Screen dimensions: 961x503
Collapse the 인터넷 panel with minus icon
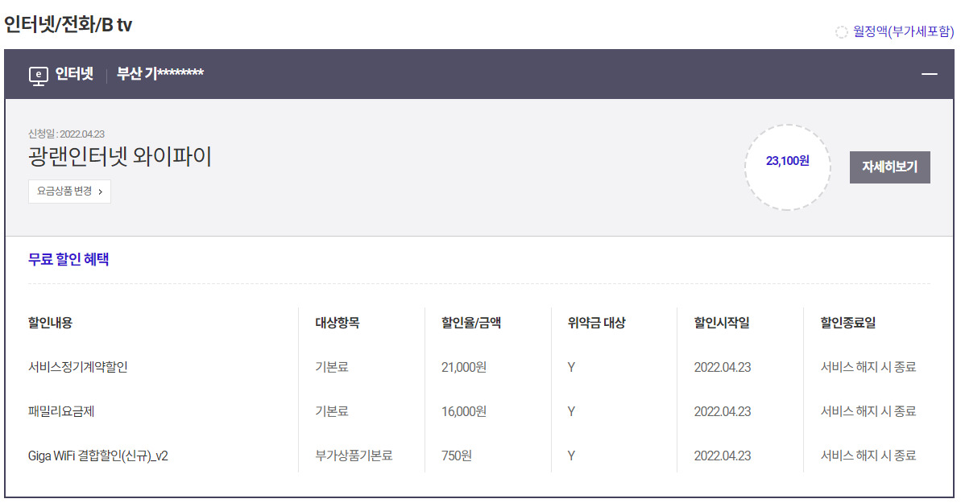tap(930, 74)
